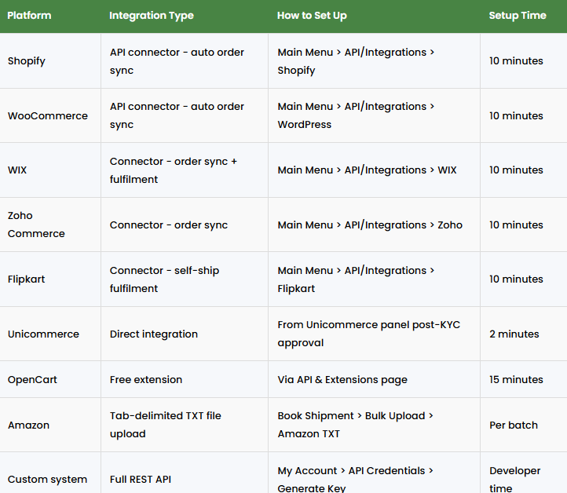Click 'Connector - self-ship fulfilment' cell

tap(185, 279)
